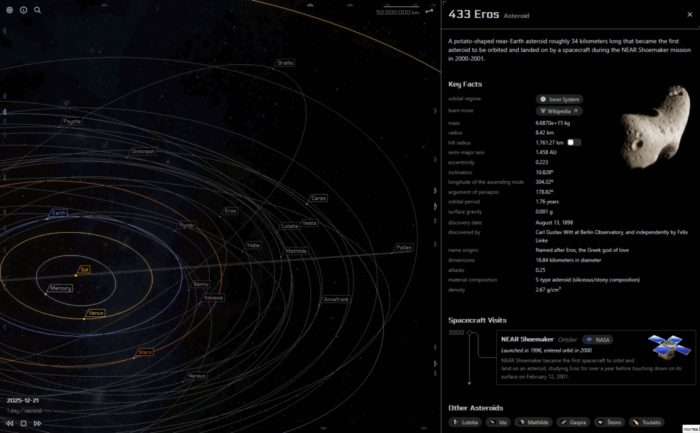
Task: Select the Bennu label on the map
Action: click(201, 284)
